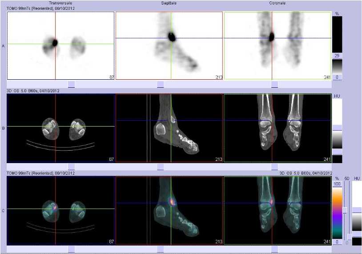
Task: Click slice slider thumb under row A sagittal view
Action: (160, 84)
